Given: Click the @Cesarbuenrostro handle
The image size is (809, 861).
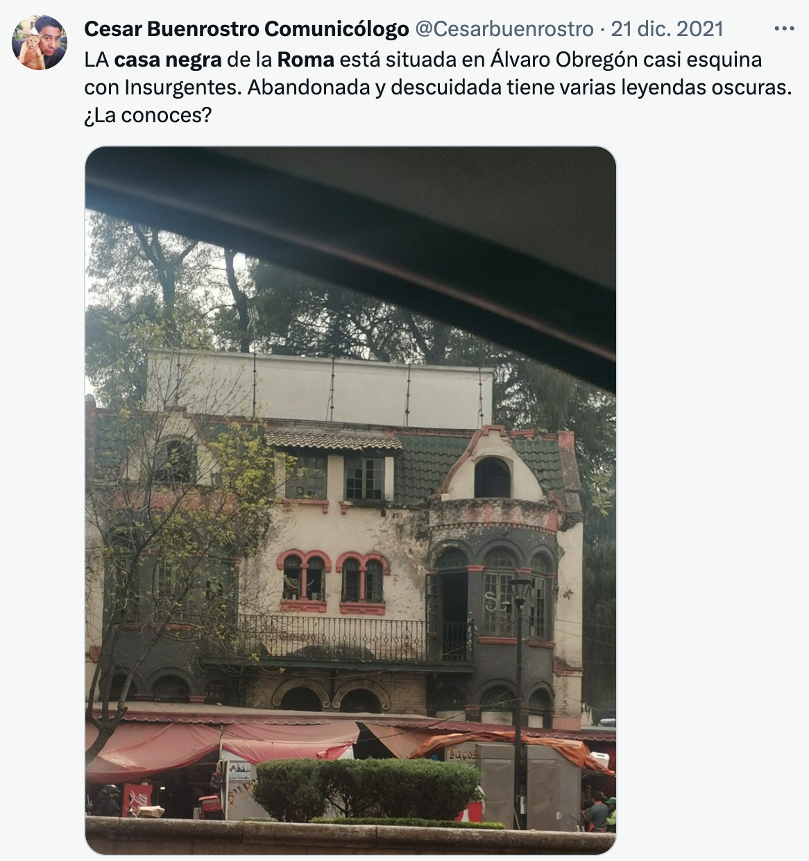Looking at the screenshot, I should (504, 29).
